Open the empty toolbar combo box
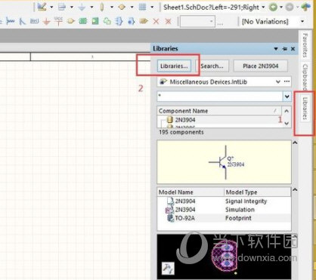 (x=197, y=21)
